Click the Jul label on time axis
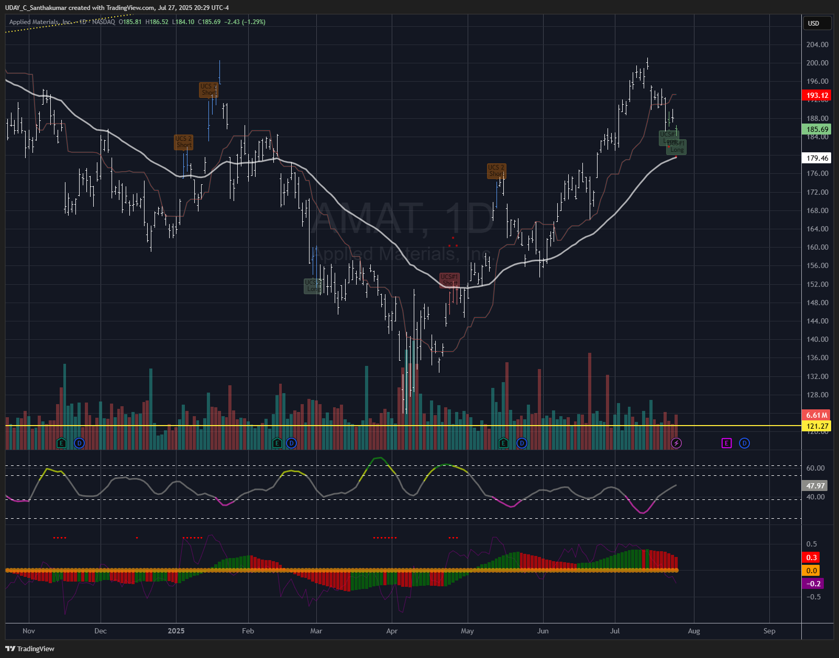839x658 pixels. (x=615, y=631)
